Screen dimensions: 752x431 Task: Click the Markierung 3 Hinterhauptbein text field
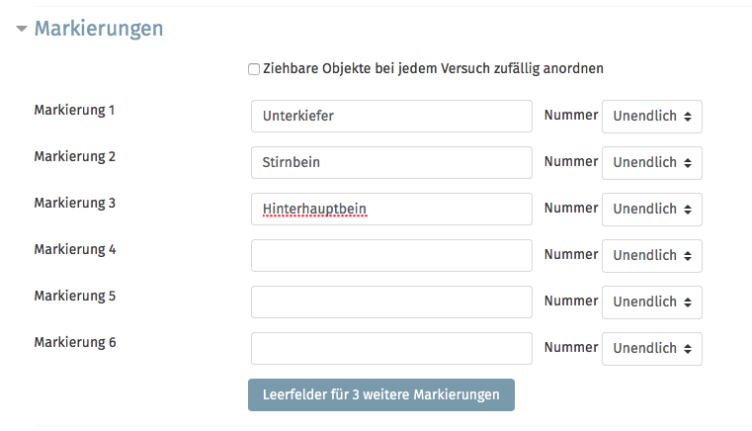391,210
